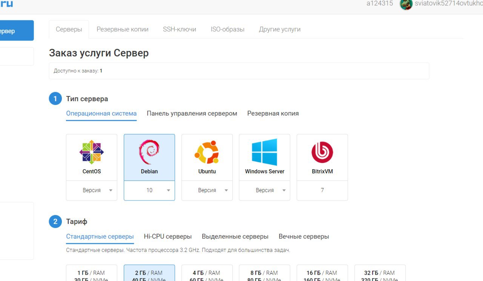This screenshot has width=483, height=281.
Task: Expand Windows Server version dropdown
Action: pos(265,190)
